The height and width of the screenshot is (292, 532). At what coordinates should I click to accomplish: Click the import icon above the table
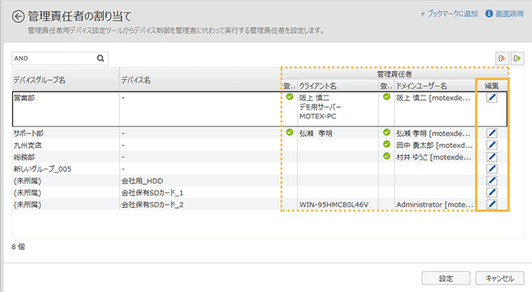[502, 59]
